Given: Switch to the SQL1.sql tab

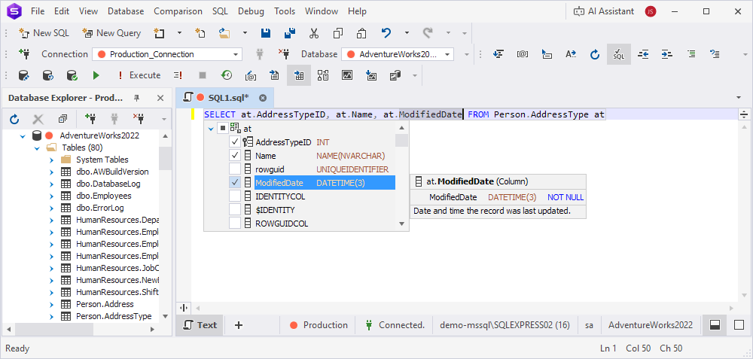Looking at the screenshot, I should [x=224, y=98].
